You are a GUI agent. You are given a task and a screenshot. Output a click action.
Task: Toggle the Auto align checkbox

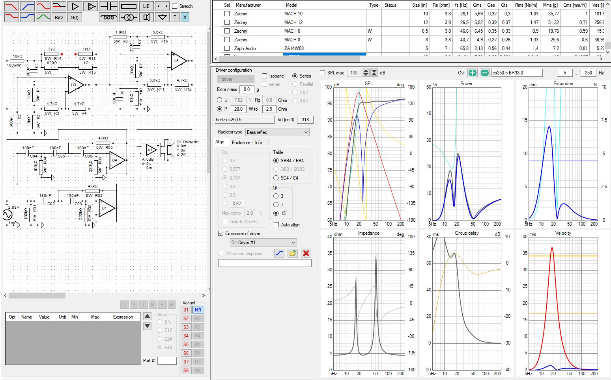tap(276, 225)
